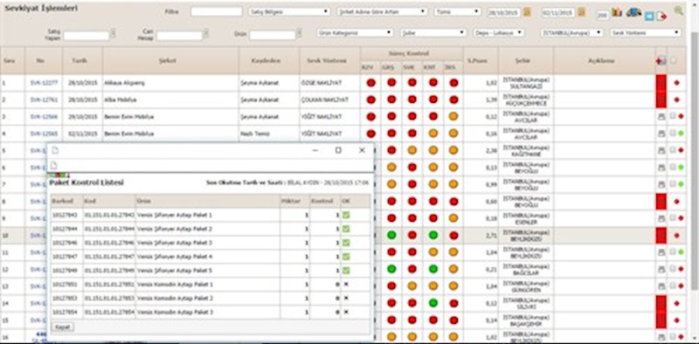
Task: Tick checkbox in row 9 Esenler
Action: (x=673, y=218)
